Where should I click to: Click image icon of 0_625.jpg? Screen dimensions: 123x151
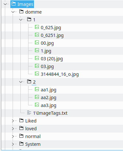point(37,27)
